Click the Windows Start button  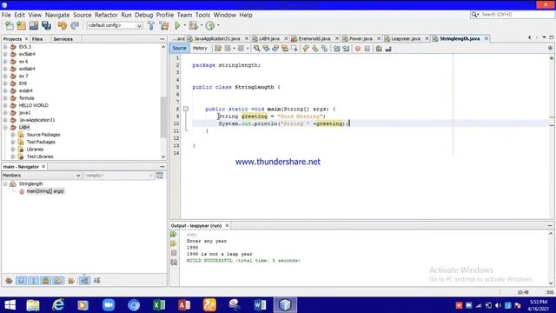pyautogui.click(x=10, y=305)
